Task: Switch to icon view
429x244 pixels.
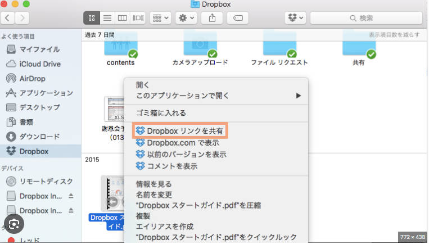Action: click(x=92, y=18)
